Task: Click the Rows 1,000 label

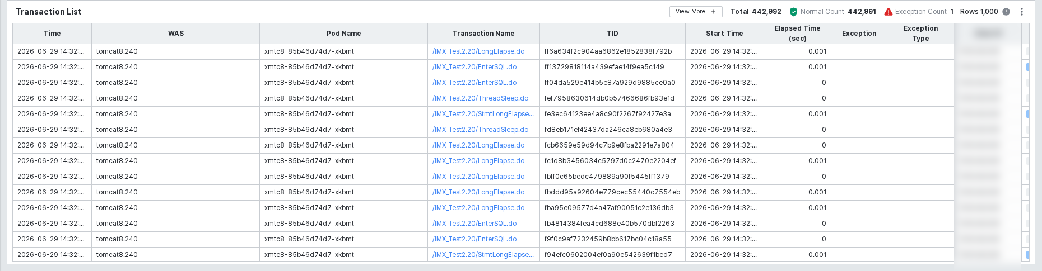Action: tap(979, 12)
